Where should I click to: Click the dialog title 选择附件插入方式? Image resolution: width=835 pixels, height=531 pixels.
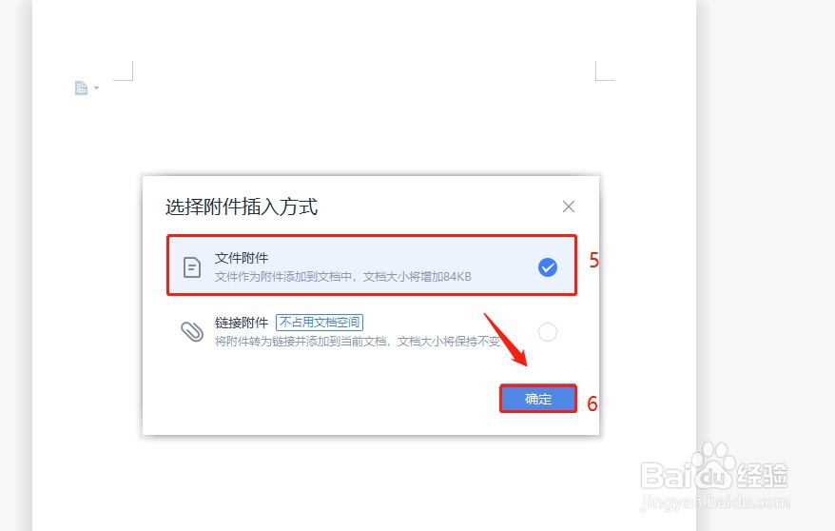click(242, 206)
